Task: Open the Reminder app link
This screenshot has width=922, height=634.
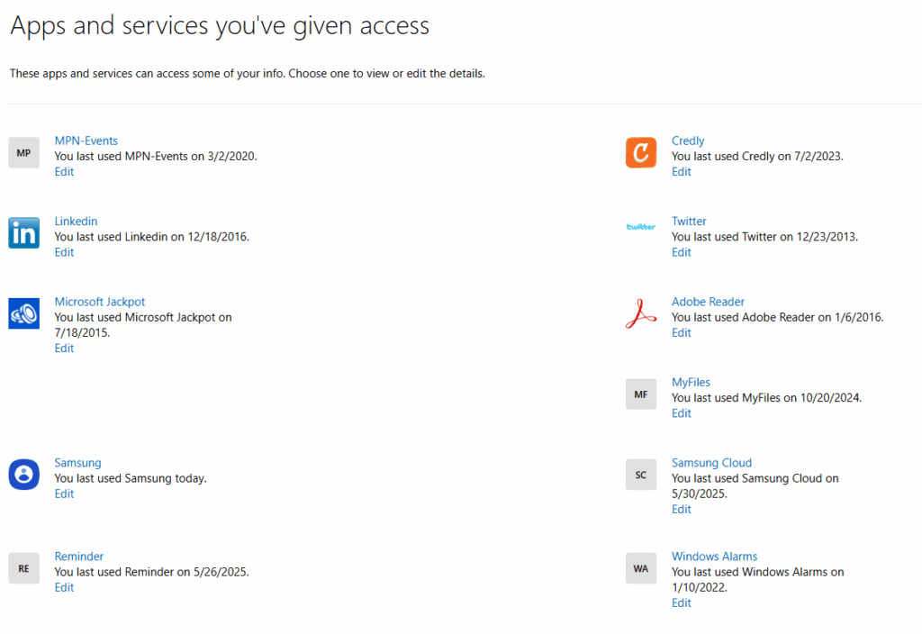Action: click(x=79, y=557)
